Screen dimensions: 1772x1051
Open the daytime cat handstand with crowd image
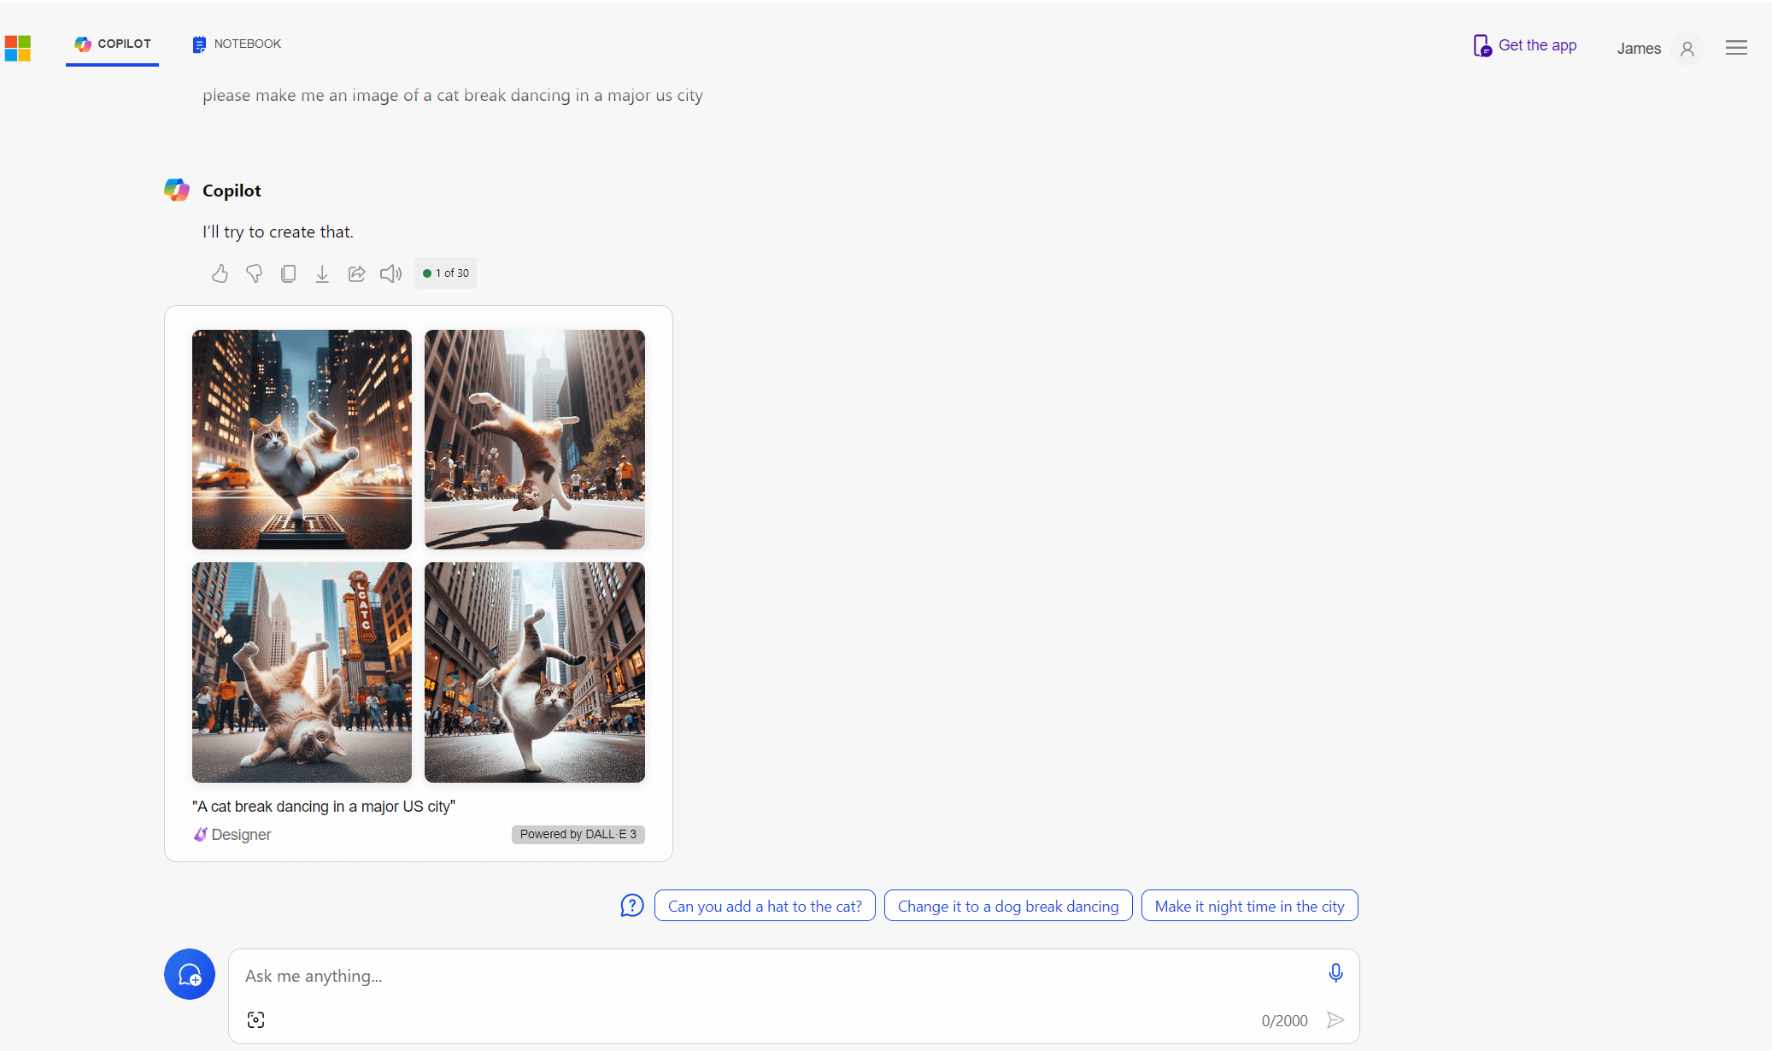click(535, 439)
